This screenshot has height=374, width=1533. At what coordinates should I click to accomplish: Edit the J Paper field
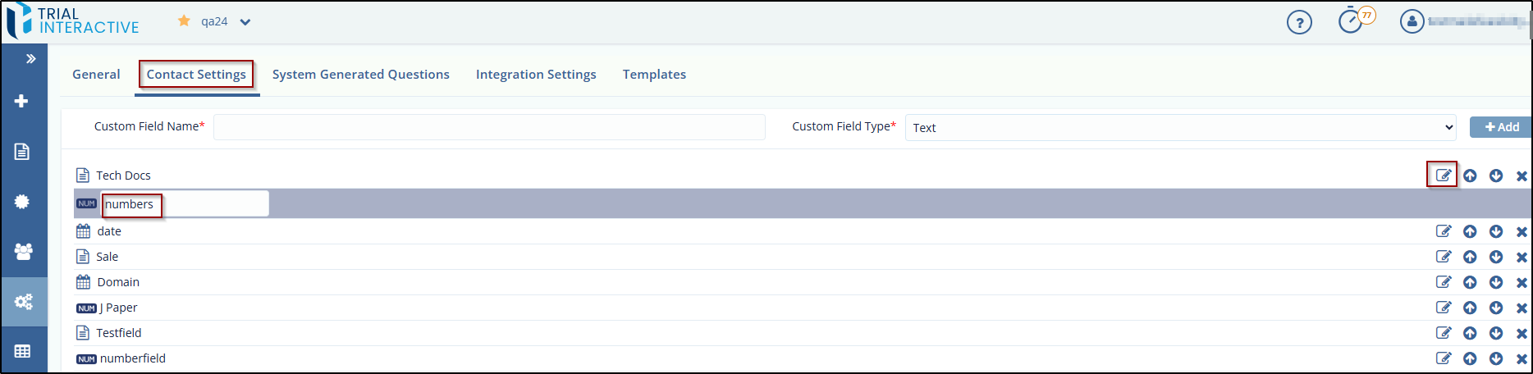coord(1443,308)
